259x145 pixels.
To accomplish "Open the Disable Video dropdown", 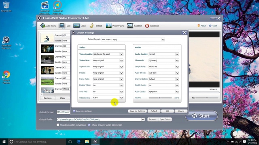I will [x=121, y=85].
